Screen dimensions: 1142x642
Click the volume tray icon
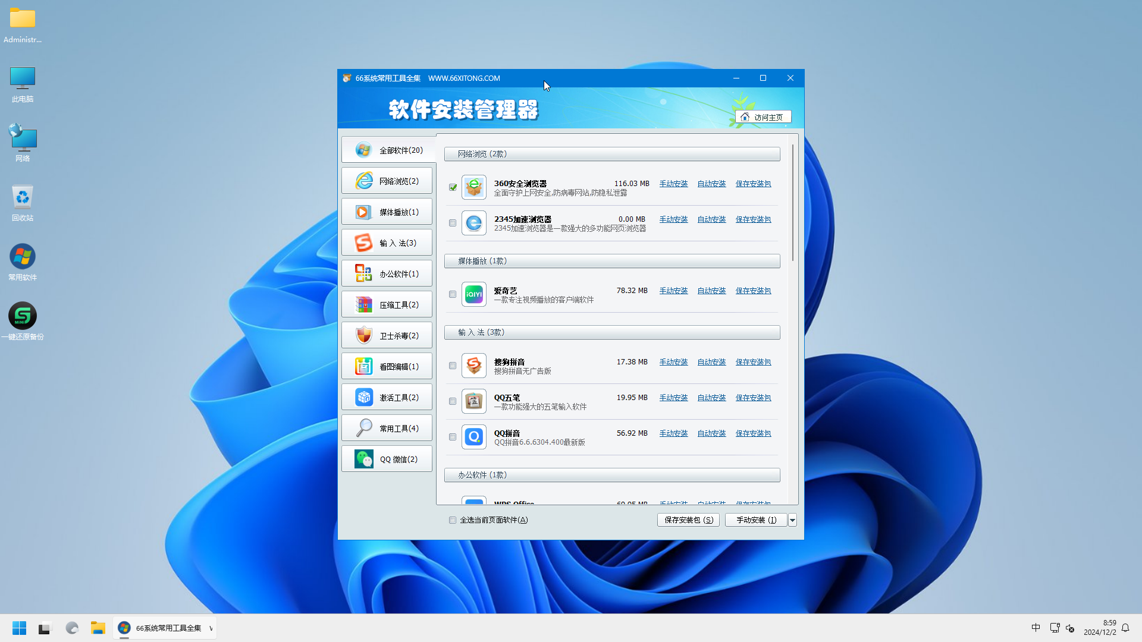1070,628
